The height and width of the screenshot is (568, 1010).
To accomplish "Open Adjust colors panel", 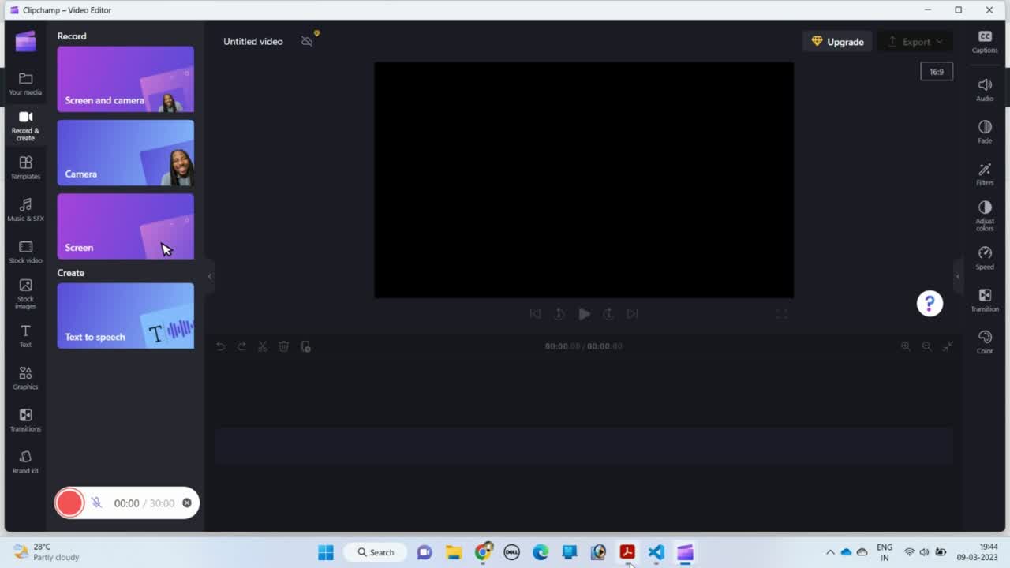I will pyautogui.click(x=985, y=214).
